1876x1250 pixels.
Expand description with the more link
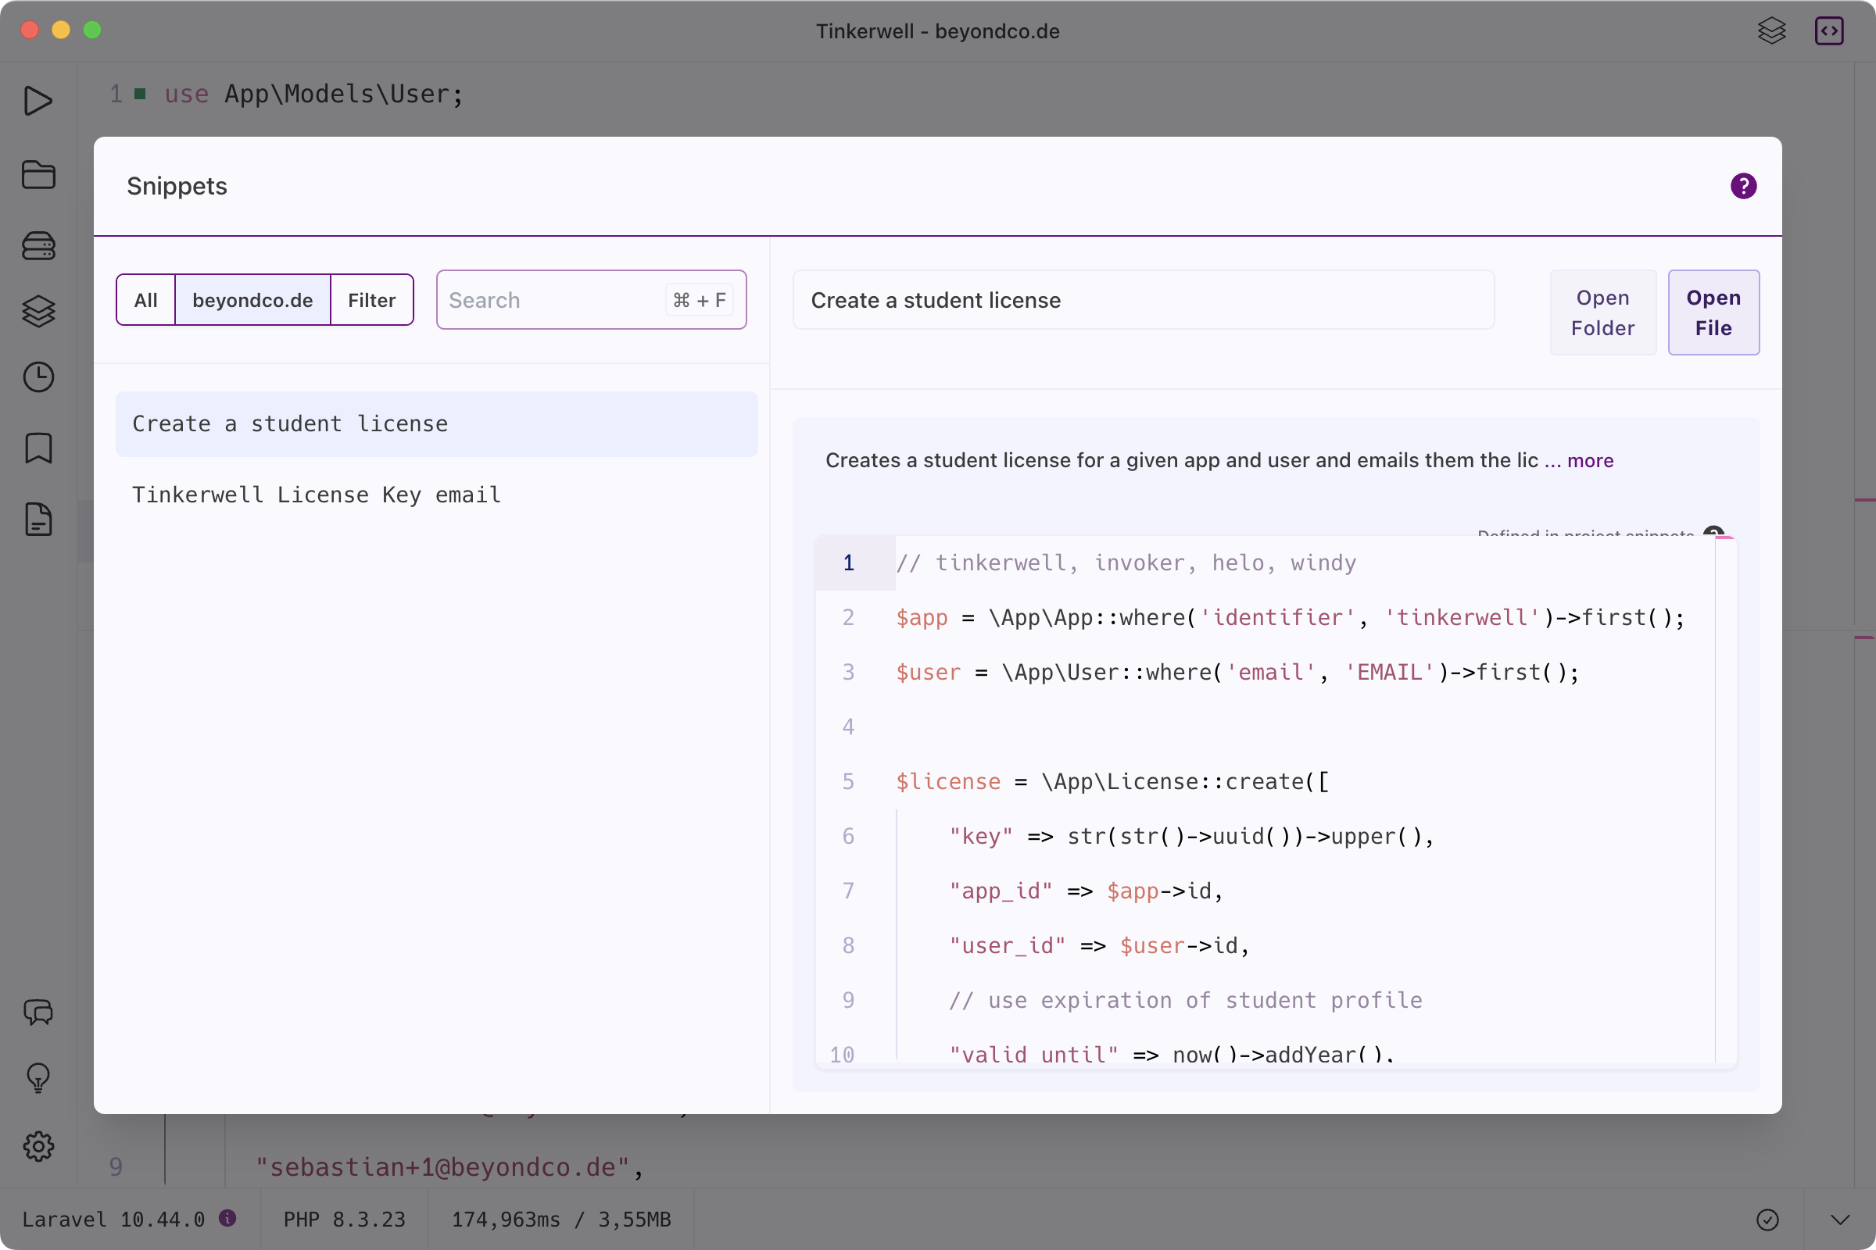[1590, 460]
